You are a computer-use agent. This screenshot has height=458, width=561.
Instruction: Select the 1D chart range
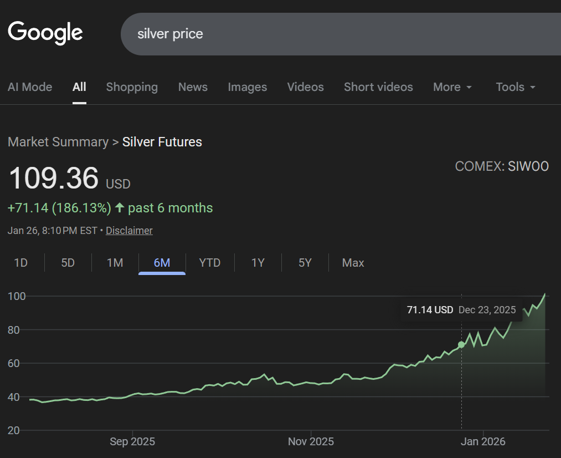point(21,263)
